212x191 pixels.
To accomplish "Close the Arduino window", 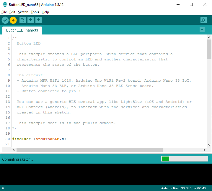I will pyautogui.click(x=205, y=5).
